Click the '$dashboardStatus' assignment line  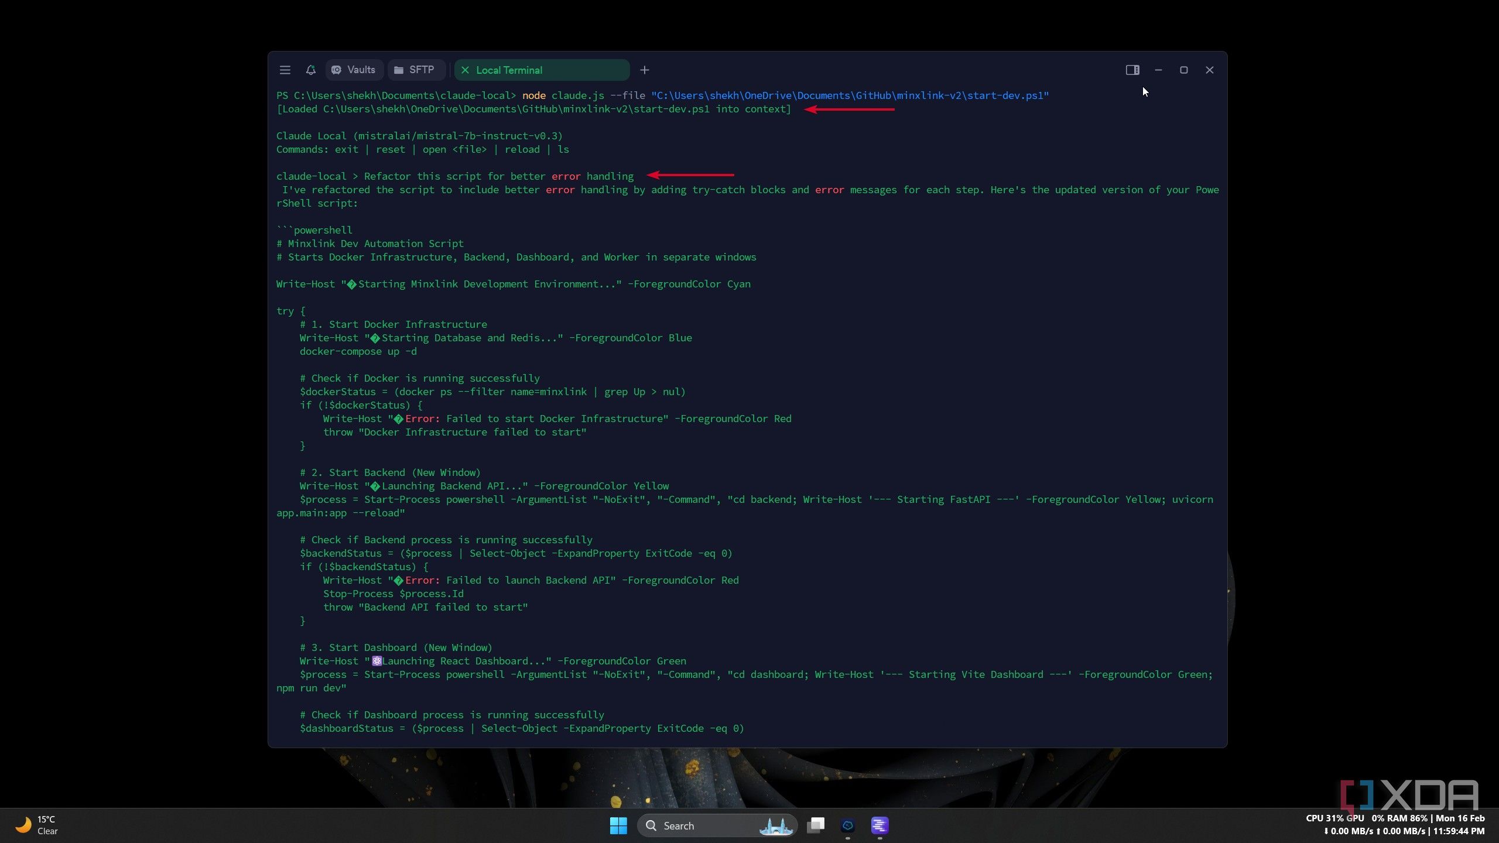tap(522, 728)
